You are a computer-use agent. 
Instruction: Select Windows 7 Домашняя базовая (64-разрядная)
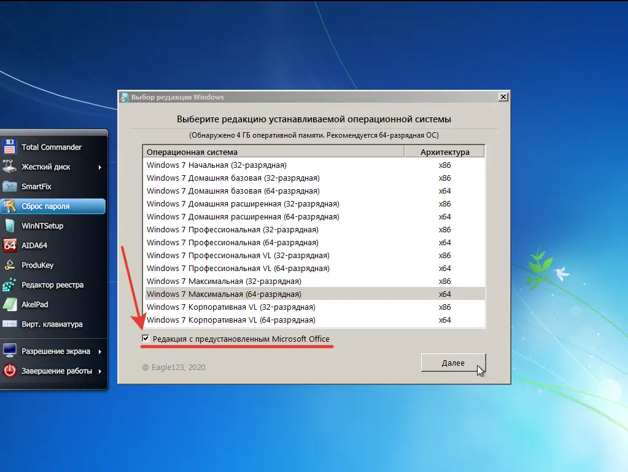coord(314,191)
